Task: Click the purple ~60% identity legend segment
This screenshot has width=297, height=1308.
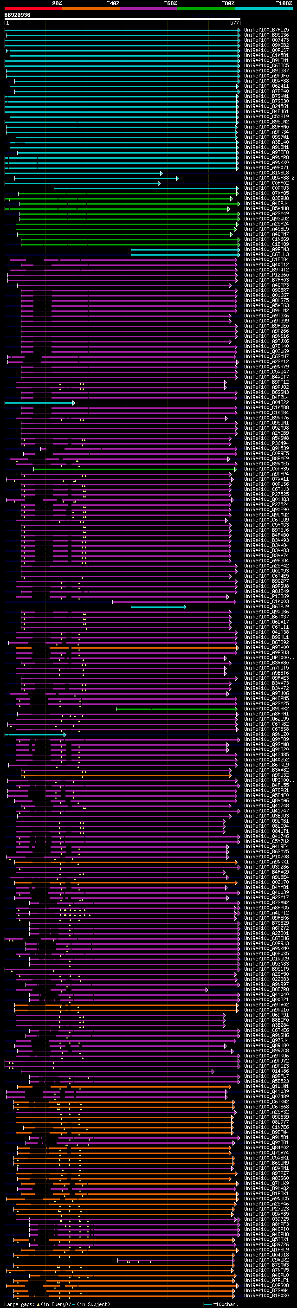Action: pyautogui.click(x=149, y=8)
